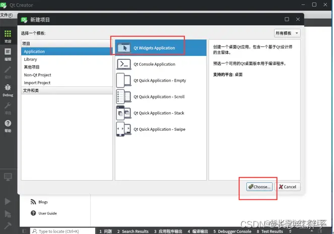Click the locator magnifier icon

point(35,231)
